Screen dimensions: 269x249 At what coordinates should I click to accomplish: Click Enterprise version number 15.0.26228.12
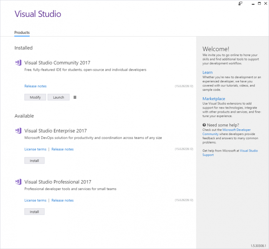(184, 149)
